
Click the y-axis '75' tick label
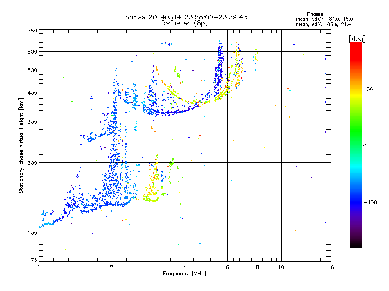[34, 260]
